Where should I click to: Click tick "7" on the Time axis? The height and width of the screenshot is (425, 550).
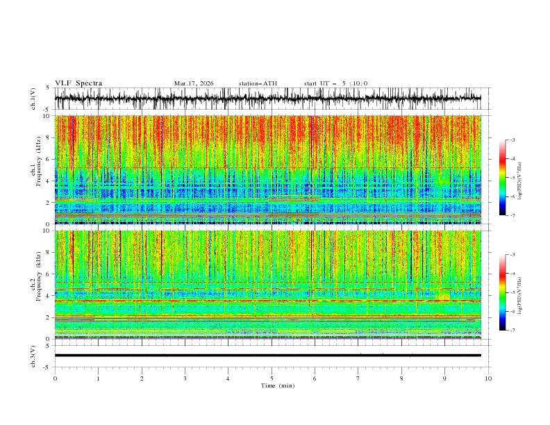[x=358, y=378]
